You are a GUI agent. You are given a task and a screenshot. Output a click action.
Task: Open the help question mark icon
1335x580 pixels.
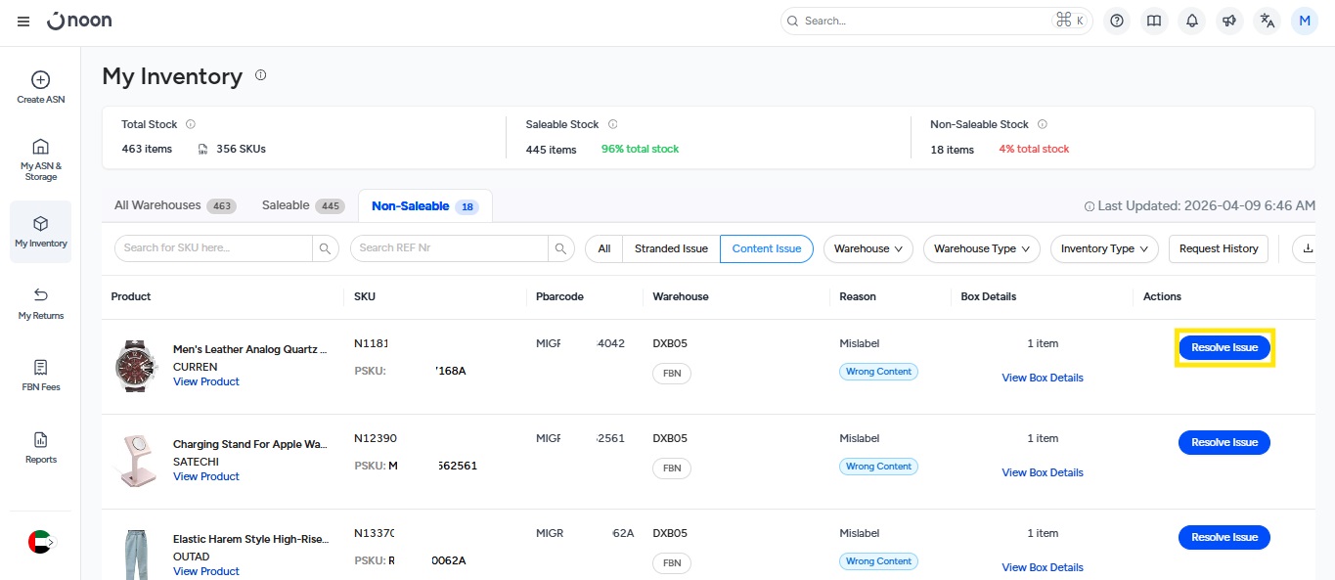click(1117, 21)
